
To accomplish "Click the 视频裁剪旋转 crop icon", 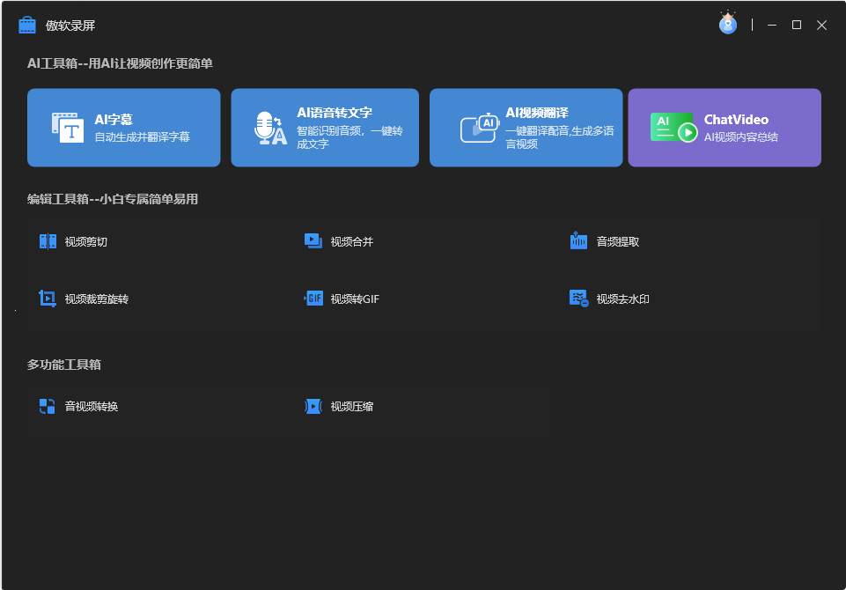I will pyautogui.click(x=48, y=299).
